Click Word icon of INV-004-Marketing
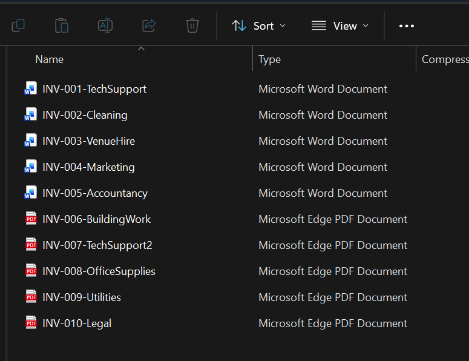 [x=30, y=167]
